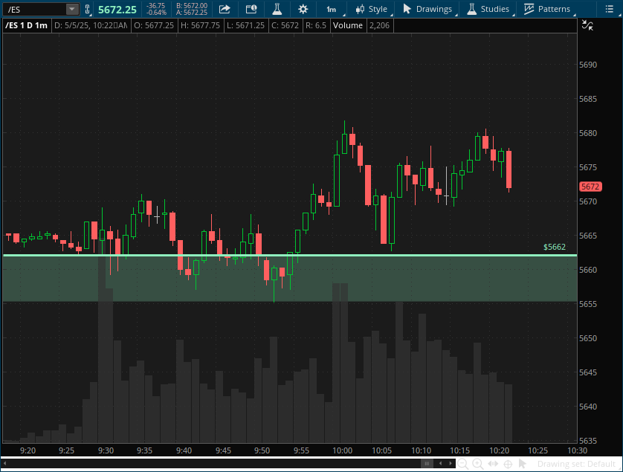The width and height of the screenshot is (623, 472).
Task: Click the zoom in magnifier icon
Action: pyautogui.click(x=477, y=464)
